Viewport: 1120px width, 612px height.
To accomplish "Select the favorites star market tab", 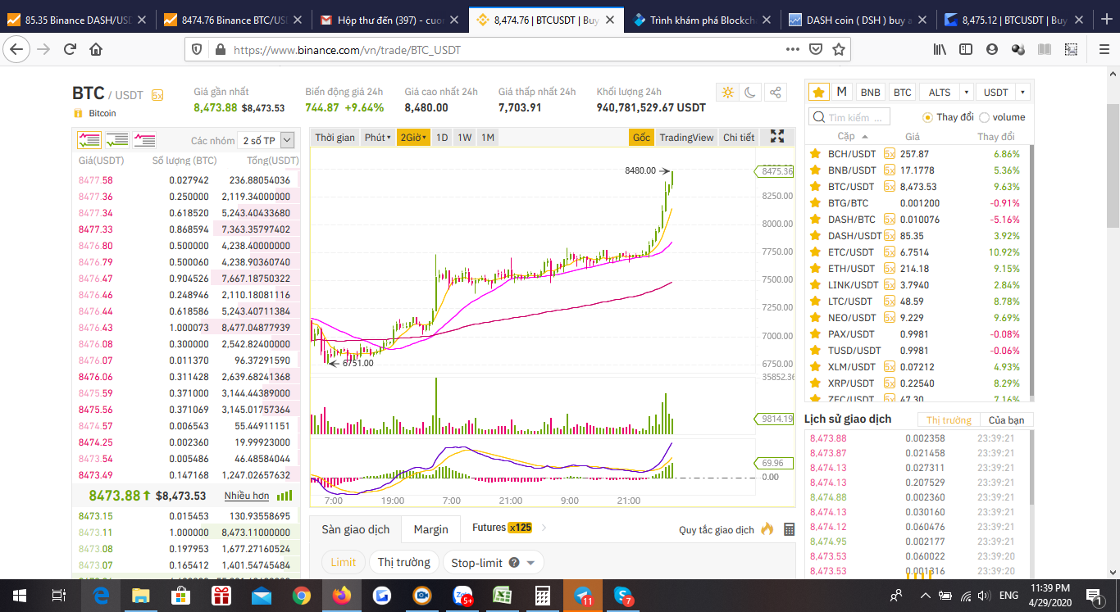I will tap(817, 92).
